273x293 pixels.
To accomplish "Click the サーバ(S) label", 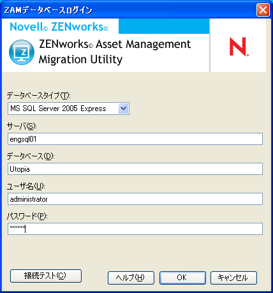I will coord(22,126).
